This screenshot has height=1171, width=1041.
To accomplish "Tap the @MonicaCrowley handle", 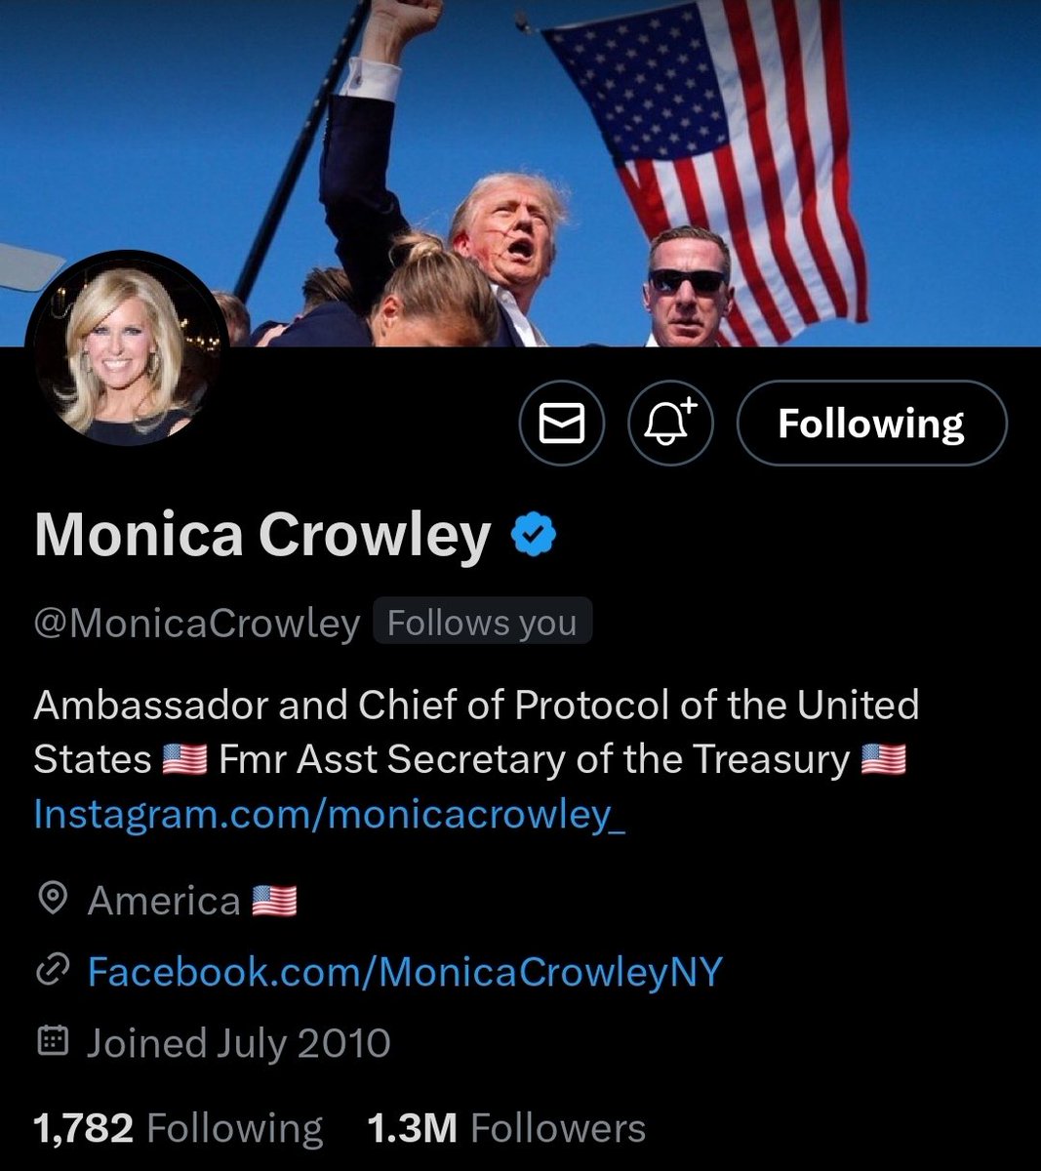I will (x=197, y=623).
